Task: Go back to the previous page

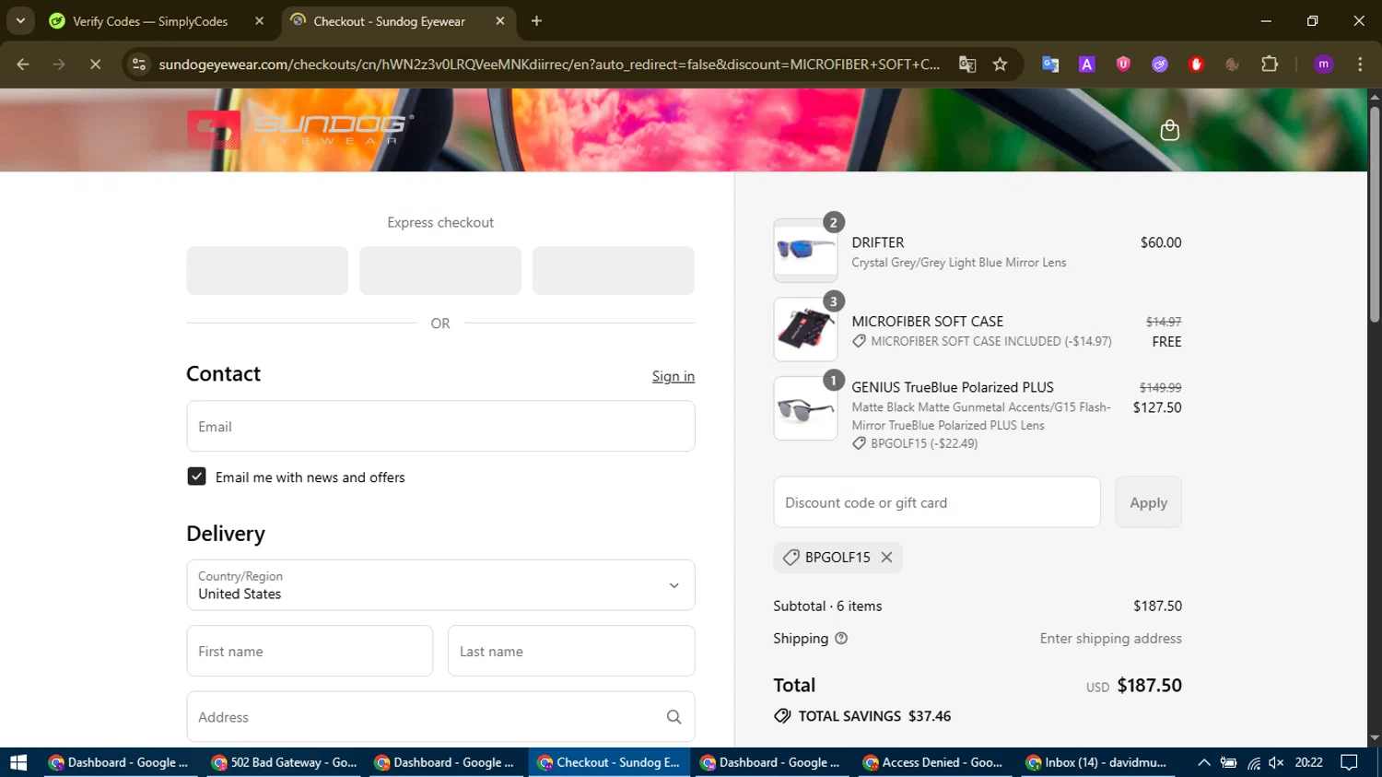Action: coord(23,65)
